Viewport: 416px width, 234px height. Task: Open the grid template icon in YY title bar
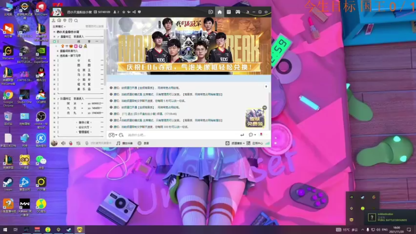point(228,12)
